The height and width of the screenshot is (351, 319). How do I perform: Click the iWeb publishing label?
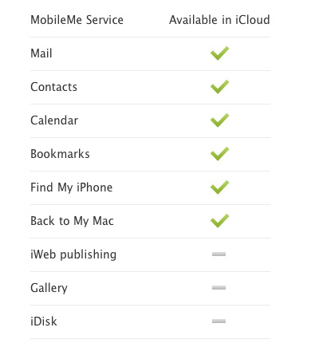point(73,254)
